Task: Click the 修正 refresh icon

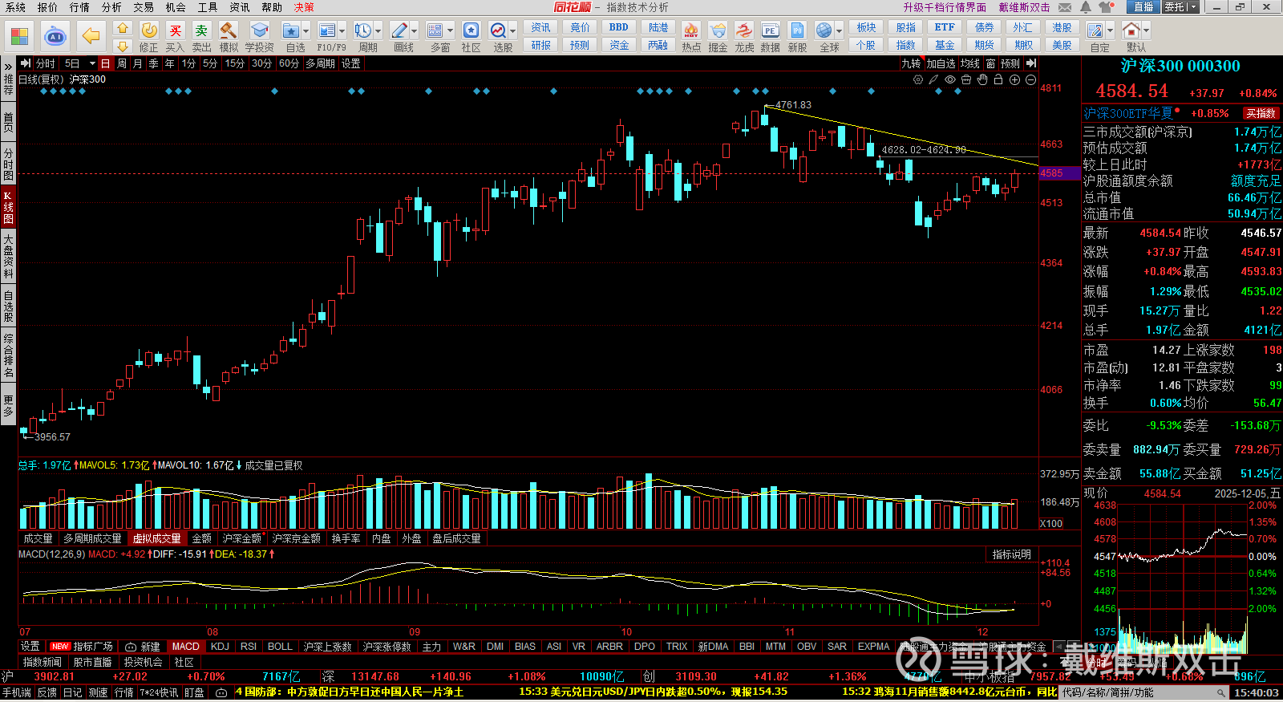Action: tap(149, 30)
